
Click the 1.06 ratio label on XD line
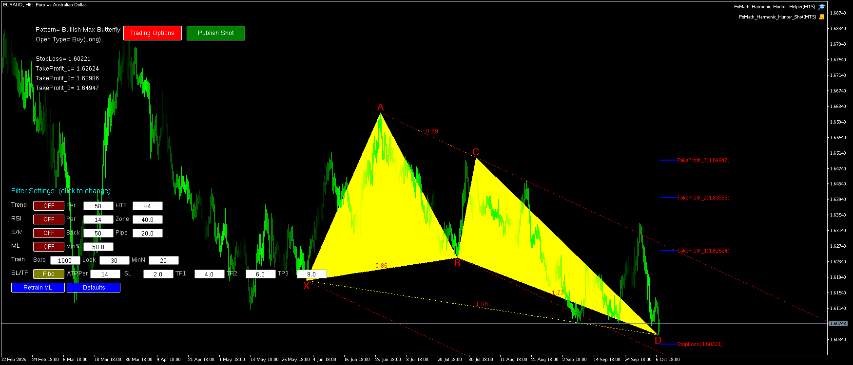click(482, 304)
